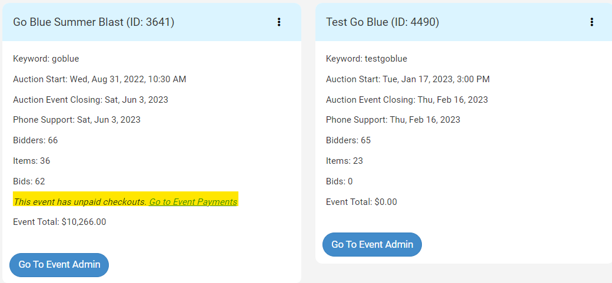This screenshot has width=612, height=283.
Task: Click the Bidders: 66 line
Action: point(35,140)
